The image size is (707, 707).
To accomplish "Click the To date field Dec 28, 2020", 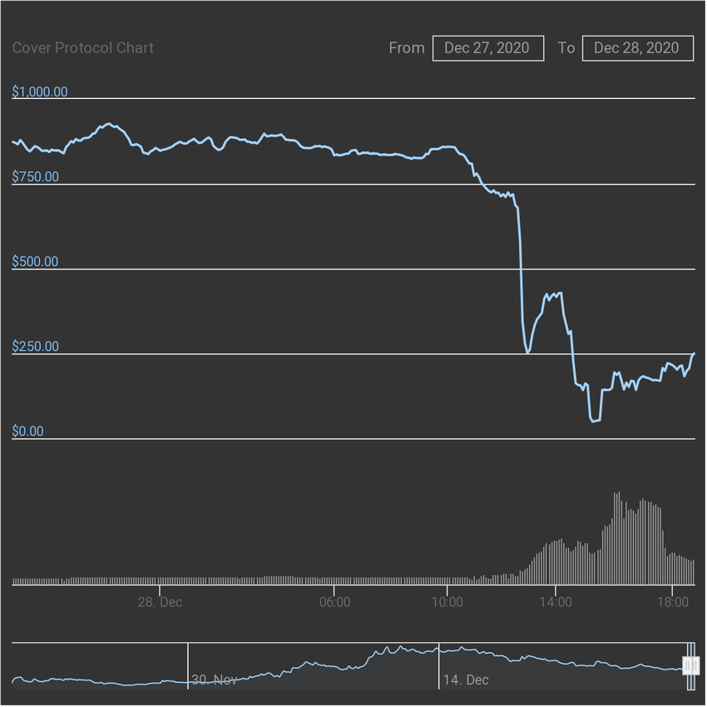I will point(638,47).
